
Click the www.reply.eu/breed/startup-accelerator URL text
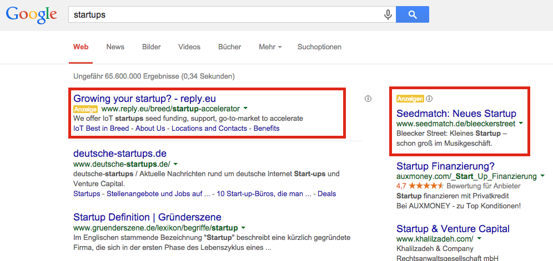[x=170, y=109]
